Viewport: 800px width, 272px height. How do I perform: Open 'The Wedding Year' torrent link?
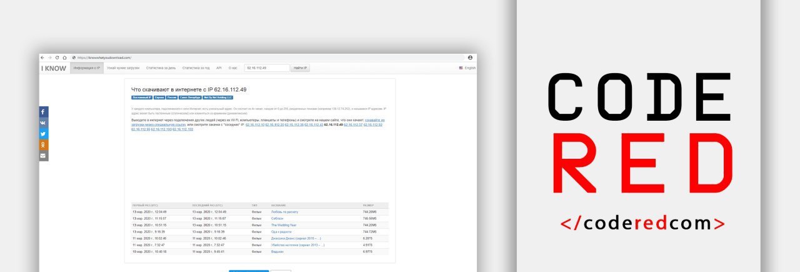[284, 225]
